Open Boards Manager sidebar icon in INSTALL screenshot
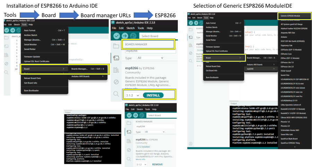Image resolution: width=312 pixels, height=167 pixels. 116,58
